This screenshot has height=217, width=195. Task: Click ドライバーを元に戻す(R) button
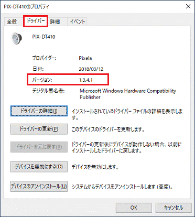click(x=39, y=147)
